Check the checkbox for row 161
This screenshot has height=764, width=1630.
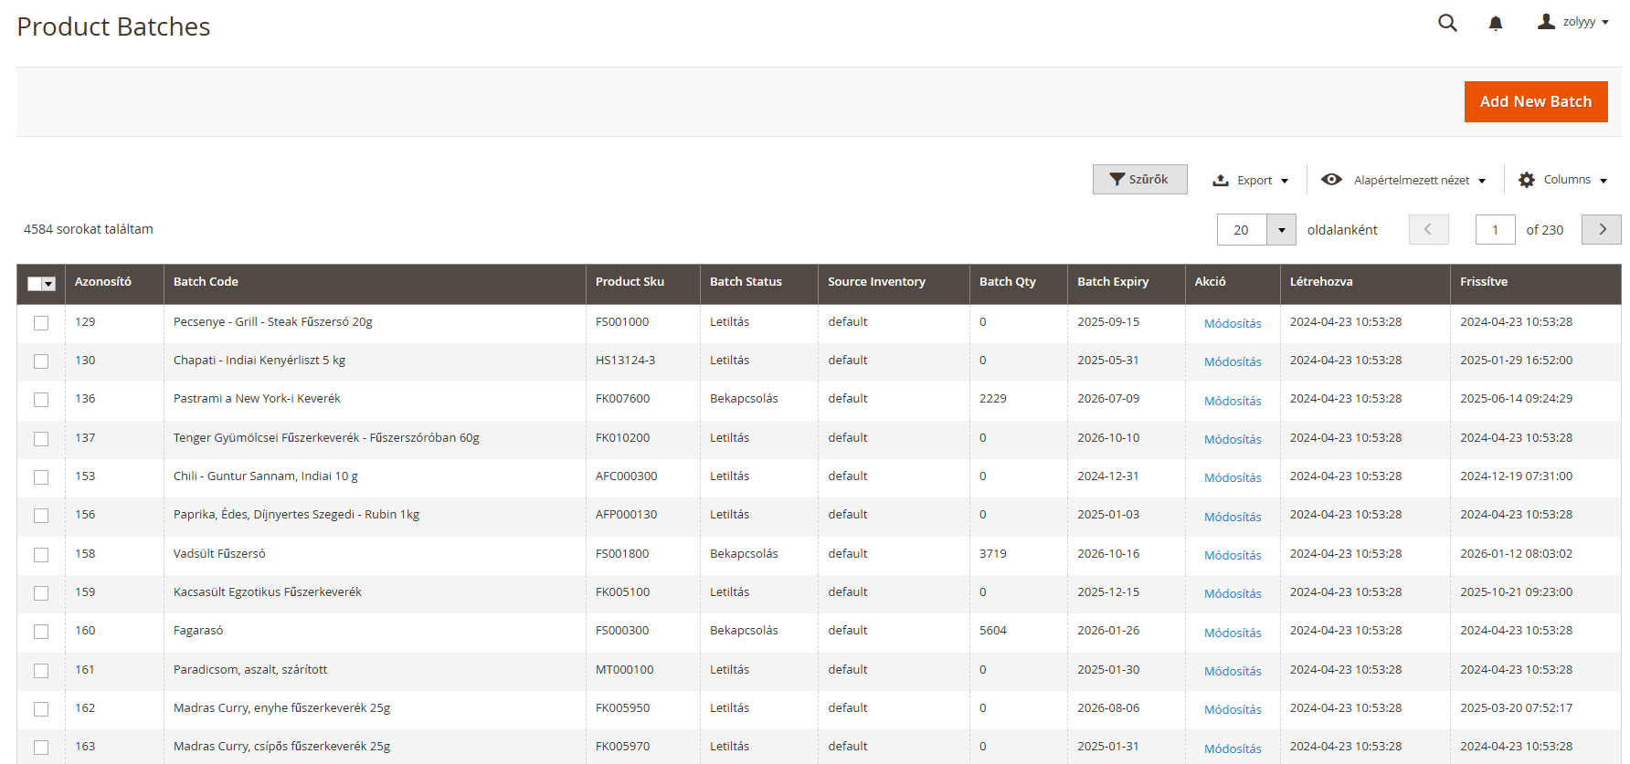[x=41, y=671]
